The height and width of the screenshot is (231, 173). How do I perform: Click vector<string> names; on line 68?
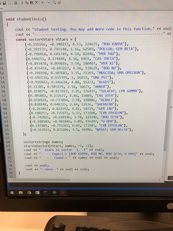pos(43,142)
